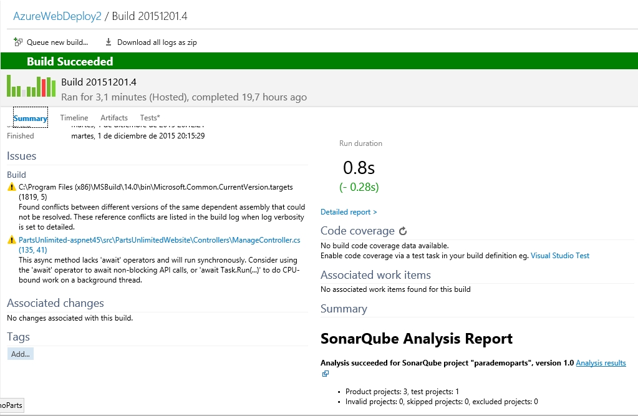Click the Summary heading above SonarQube report
The width and height of the screenshot is (638, 416).
[x=344, y=309]
